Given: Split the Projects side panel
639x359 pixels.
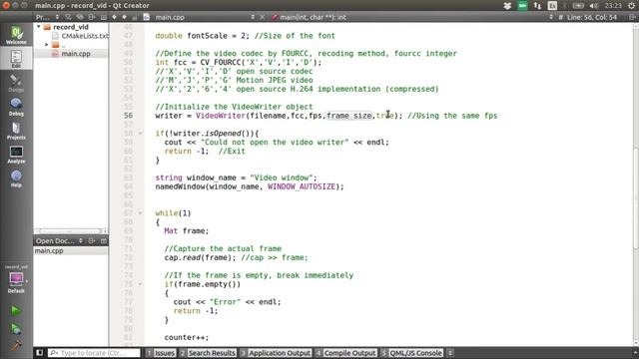Looking at the screenshot, I should pyautogui.click(x=92, y=17).
